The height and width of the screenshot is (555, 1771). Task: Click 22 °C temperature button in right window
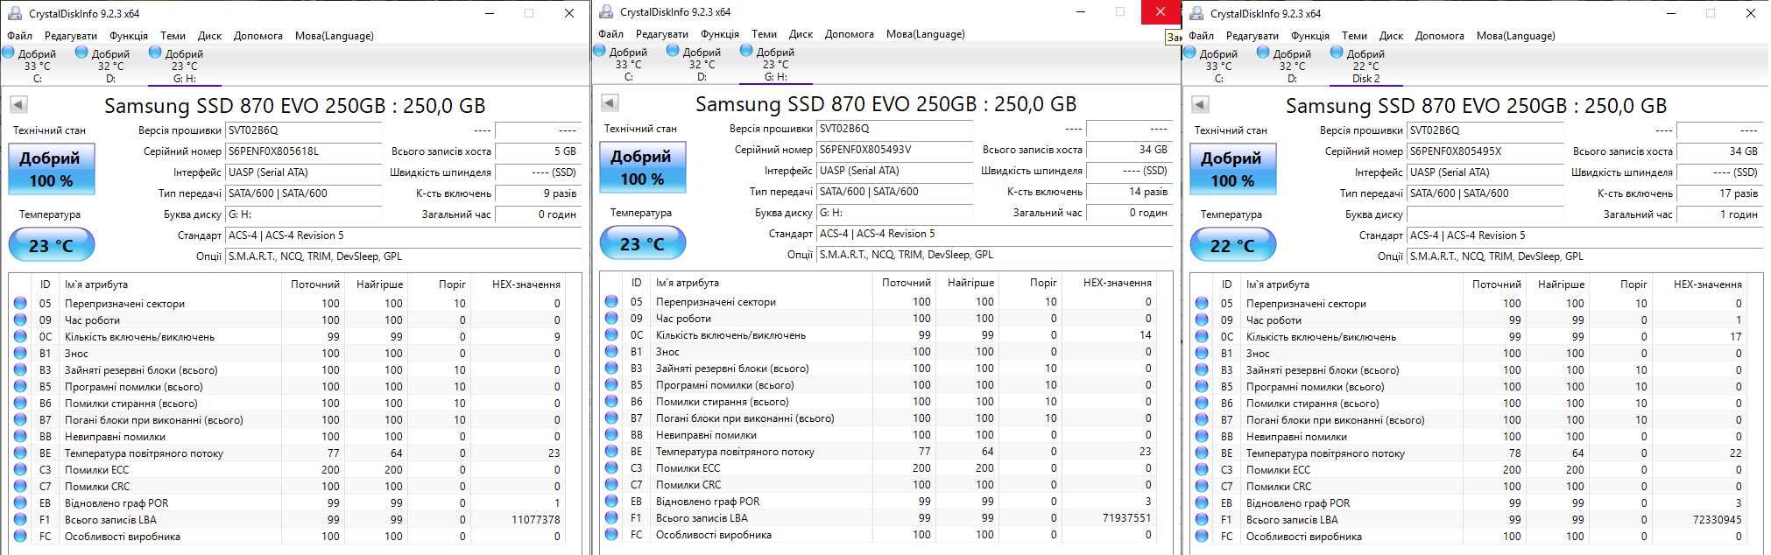tap(1232, 245)
